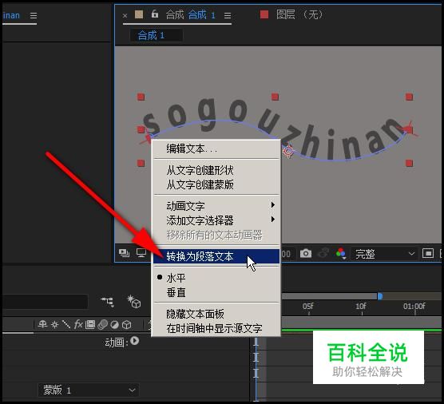Expand the 添加文字选择器 submenu

(x=216, y=220)
